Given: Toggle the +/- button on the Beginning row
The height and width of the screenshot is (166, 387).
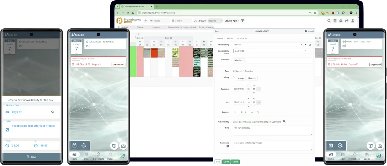Looking at the screenshot, I should point(259,89).
